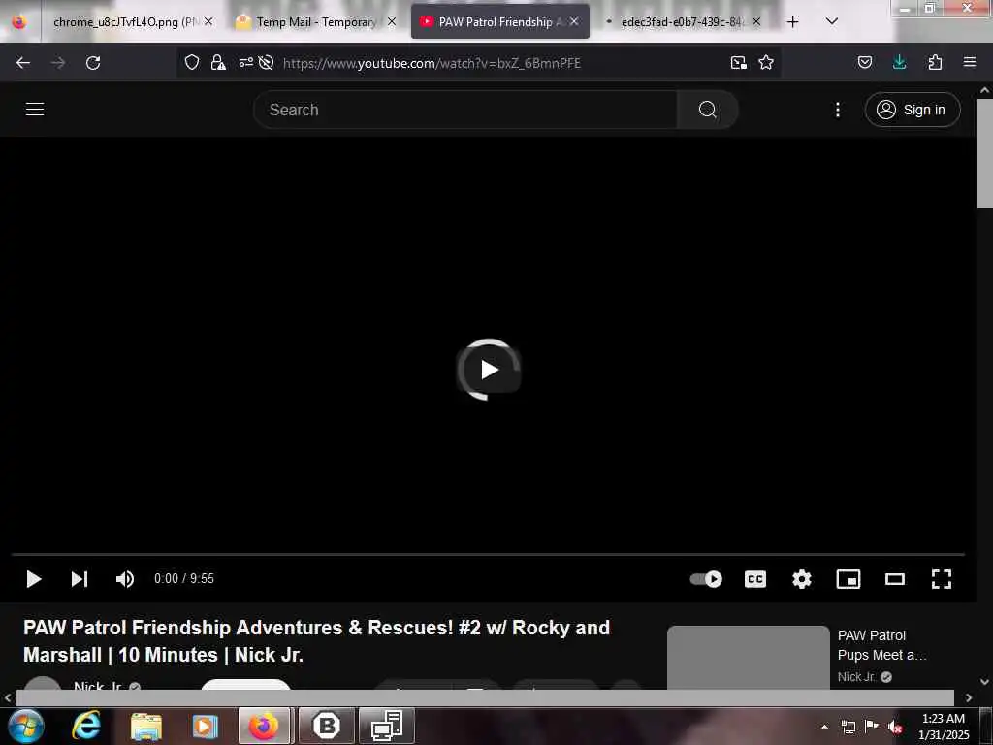Switch to theater mode
Image resolution: width=993 pixels, height=745 pixels.
click(x=895, y=579)
